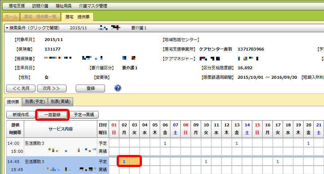This screenshot has width=324, height=174.
Task: Select the 提供票 sub-tab
Action: (x=13, y=101)
